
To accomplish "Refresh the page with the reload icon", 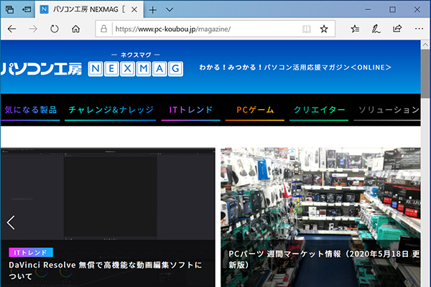I will pos(54,29).
